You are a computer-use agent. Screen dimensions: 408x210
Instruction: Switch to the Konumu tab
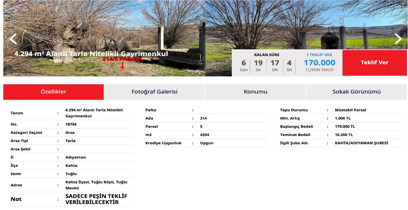tap(255, 92)
